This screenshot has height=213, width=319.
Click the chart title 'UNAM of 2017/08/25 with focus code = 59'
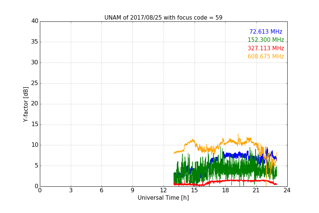163,18
